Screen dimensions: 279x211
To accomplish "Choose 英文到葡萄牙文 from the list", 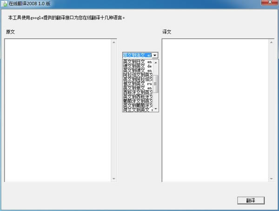I will click(x=138, y=105).
